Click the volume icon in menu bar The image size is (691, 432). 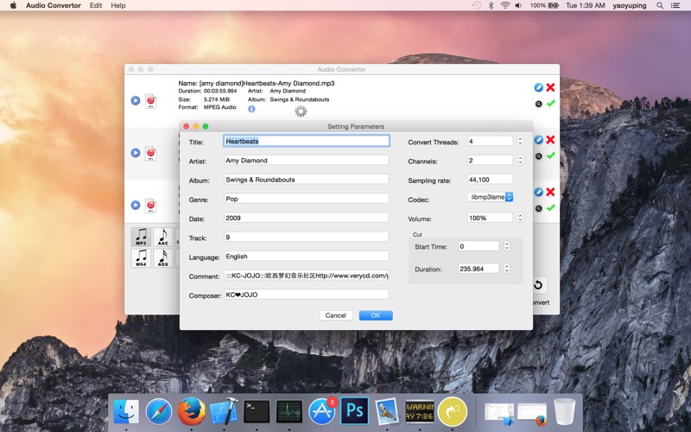519,5
